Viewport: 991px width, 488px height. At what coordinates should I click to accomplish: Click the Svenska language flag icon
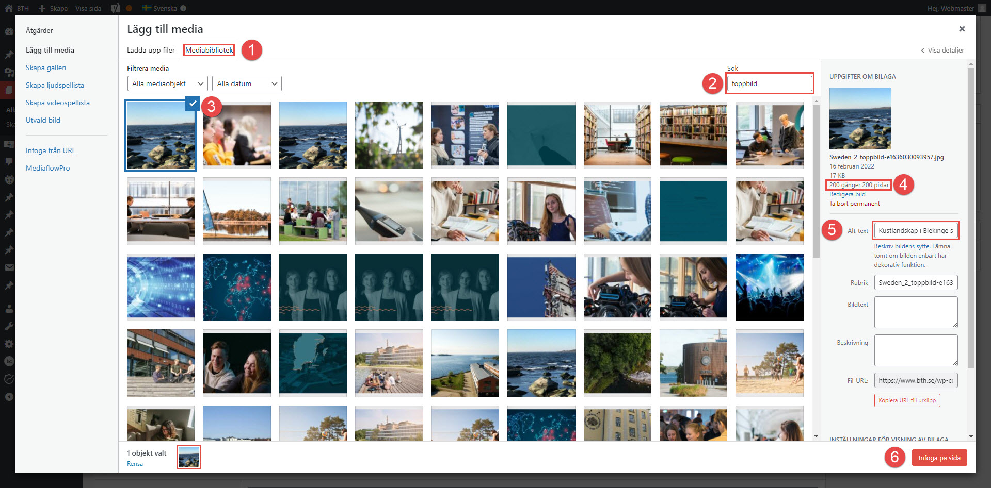147,8
